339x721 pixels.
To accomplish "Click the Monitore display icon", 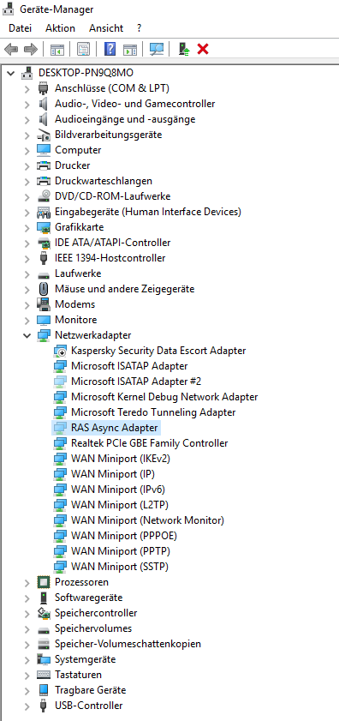I will 43,320.
